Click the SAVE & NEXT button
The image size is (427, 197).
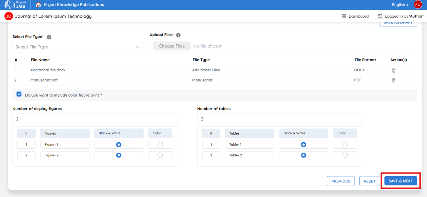[x=401, y=181]
